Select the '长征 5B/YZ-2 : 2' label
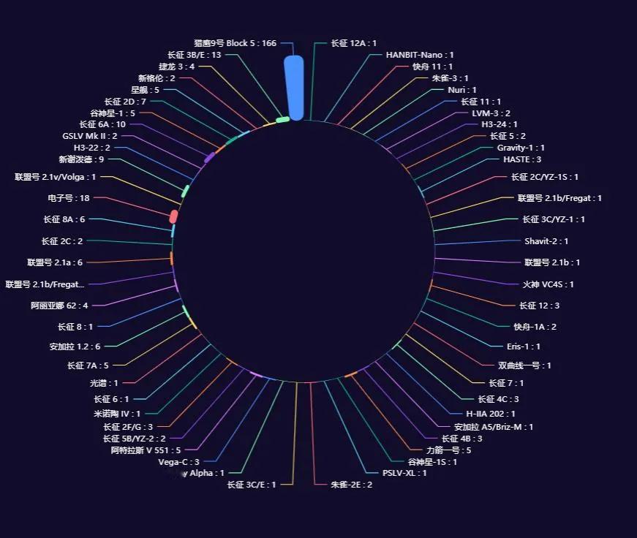The width and height of the screenshot is (637, 538). (x=134, y=439)
